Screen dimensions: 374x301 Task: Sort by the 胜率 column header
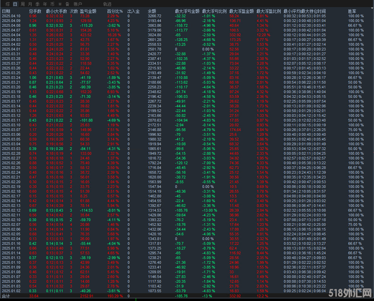pos(352,11)
